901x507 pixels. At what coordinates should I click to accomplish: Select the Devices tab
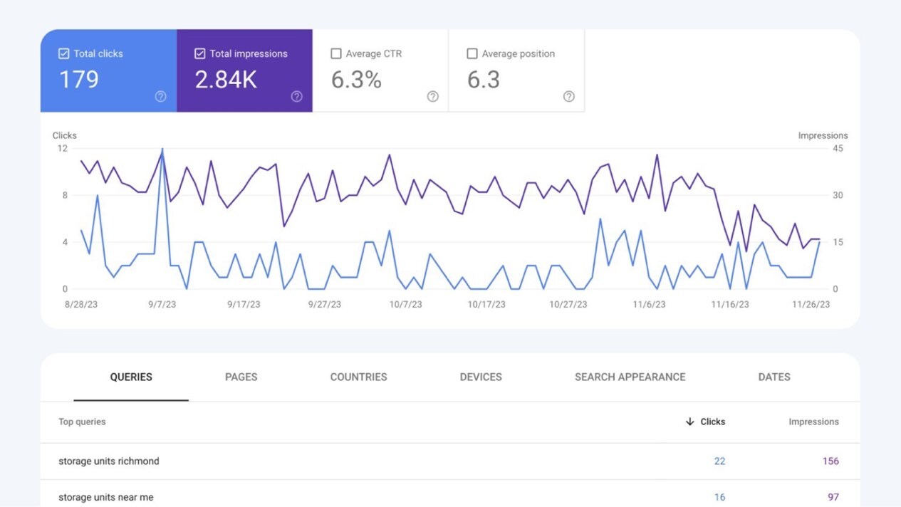[480, 377]
